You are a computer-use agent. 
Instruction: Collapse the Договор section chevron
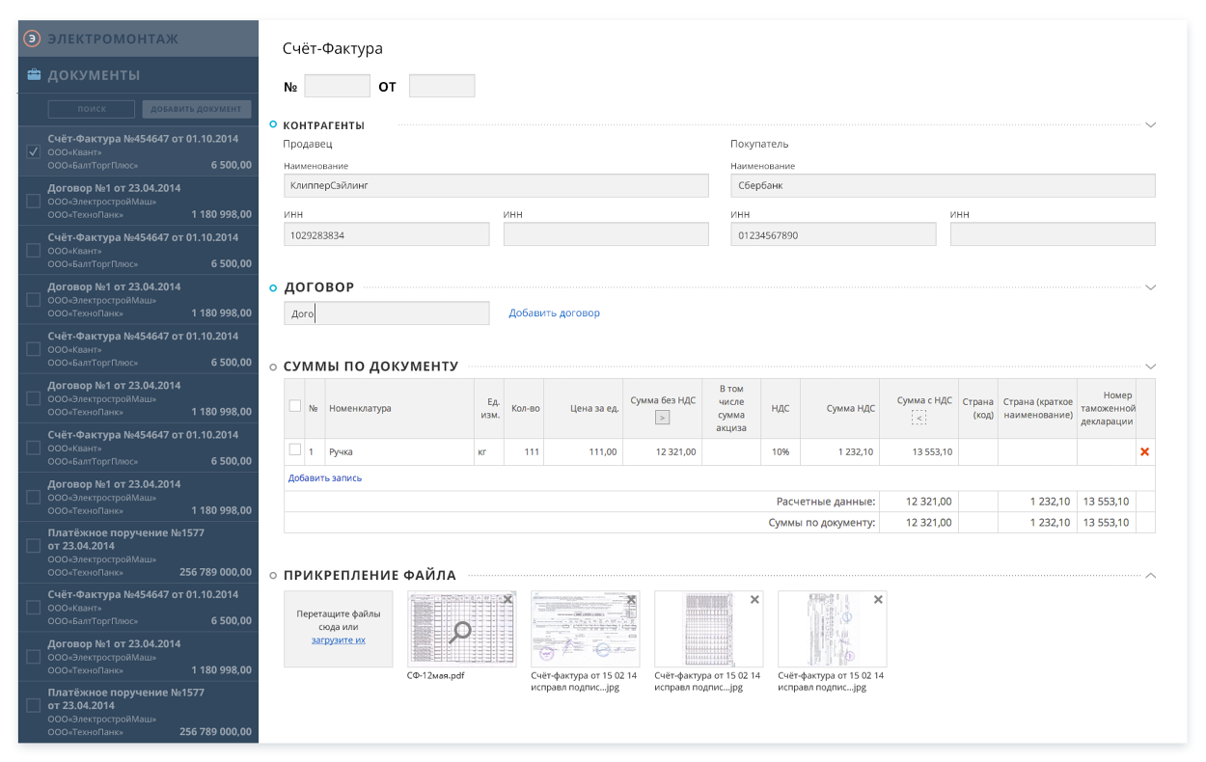(1150, 287)
